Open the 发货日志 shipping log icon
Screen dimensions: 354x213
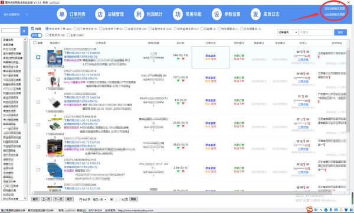(x=255, y=14)
